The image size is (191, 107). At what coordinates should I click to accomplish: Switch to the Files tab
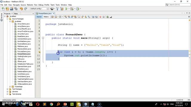16,14
